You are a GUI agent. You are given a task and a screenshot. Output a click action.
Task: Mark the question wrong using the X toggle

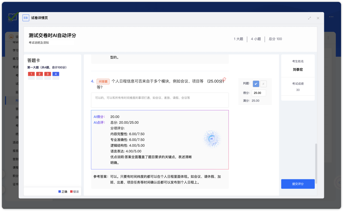click(263, 84)
